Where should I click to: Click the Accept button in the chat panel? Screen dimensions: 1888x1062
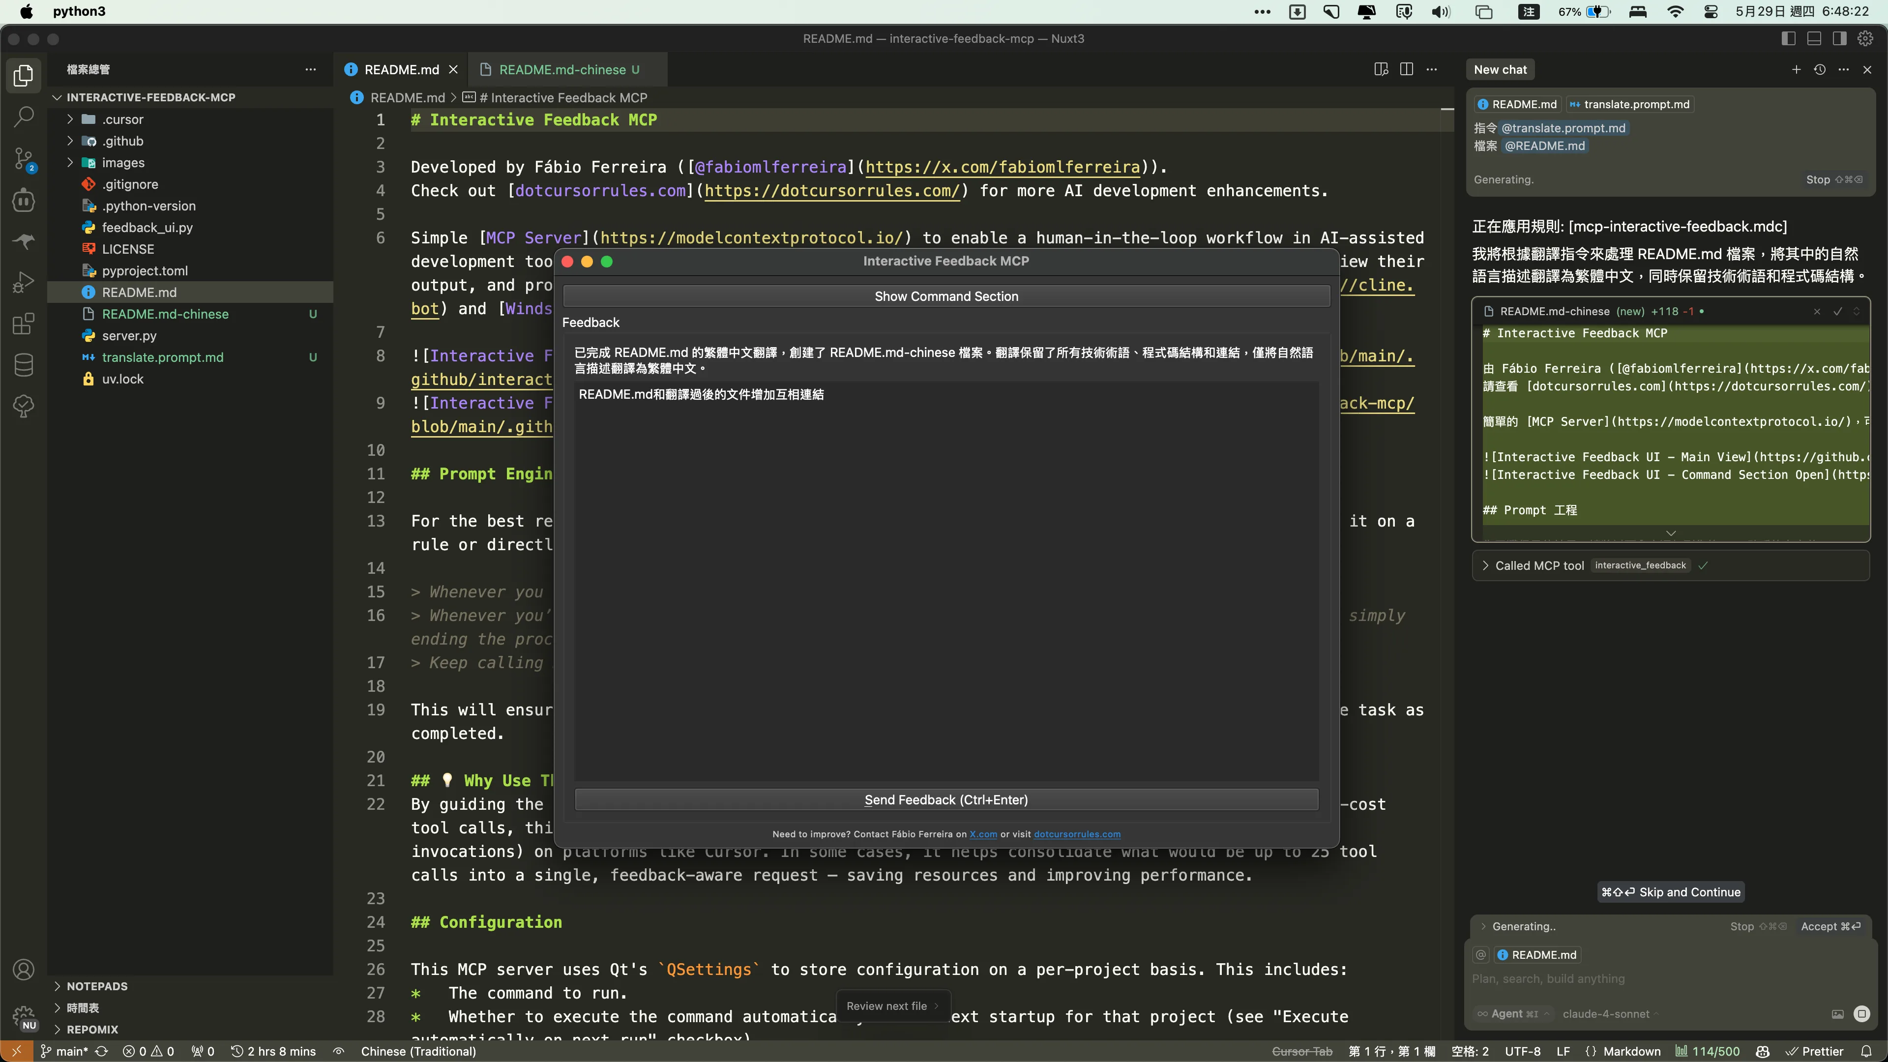click(x=1831, y=926)
